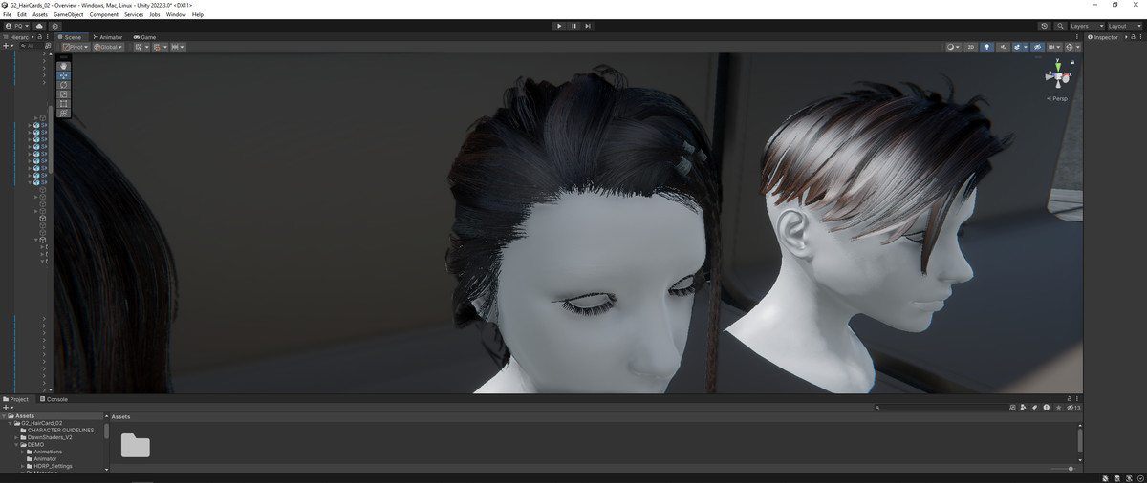Open the Layout dropdown

point(1124,26)
